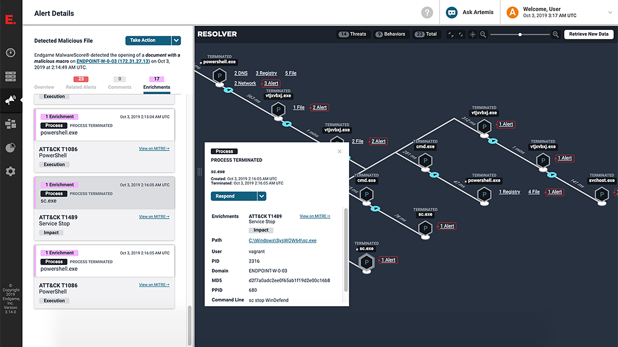
Task: Select the svchost.exe hexagon process node
Action: pos(602,194)
